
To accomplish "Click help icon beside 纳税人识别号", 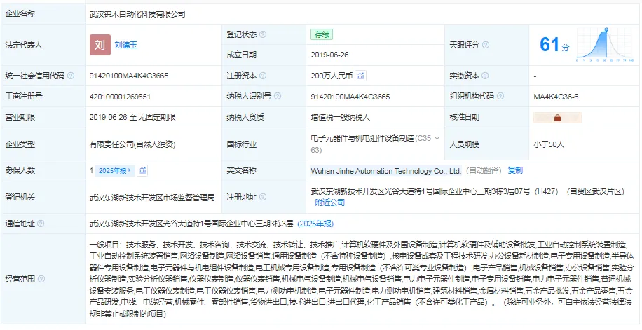I will pyautogui.click(x=278, y=96).
